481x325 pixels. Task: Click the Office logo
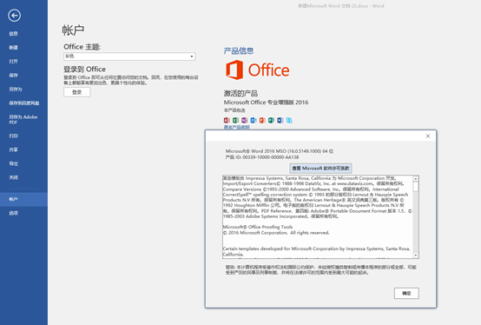(x=258, y=70)
